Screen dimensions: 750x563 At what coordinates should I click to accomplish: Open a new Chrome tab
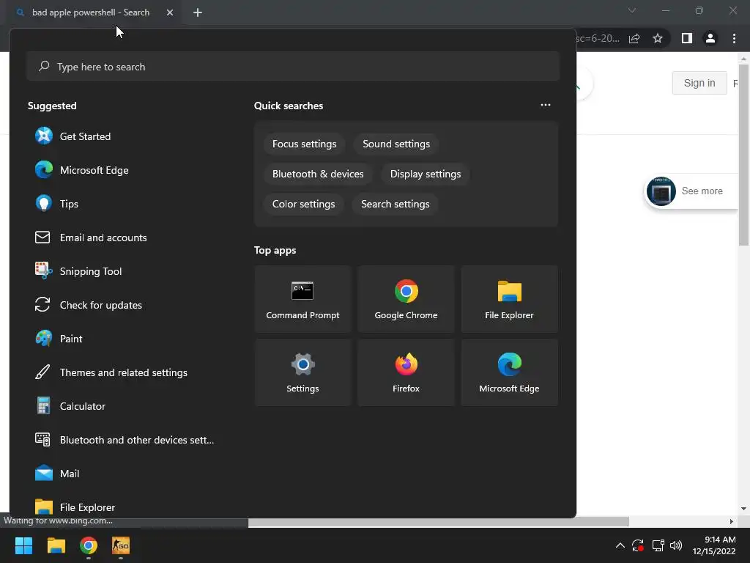pos(198,12)
